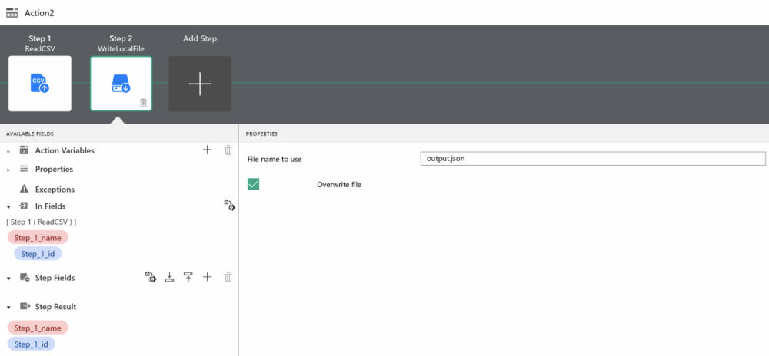The width and height of the screenshot is (769, 356).
Task: Select the Step 1 ReadCSV tile
Action: click(40, 84)
